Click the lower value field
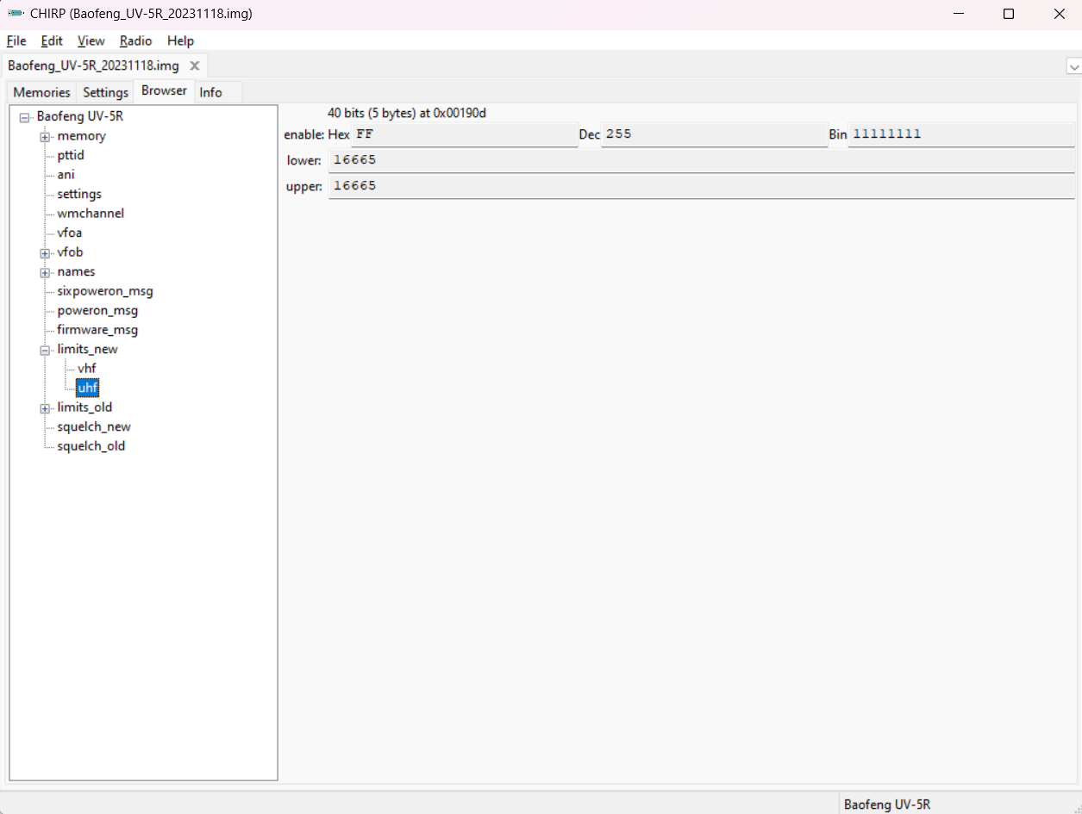The height and width of the screenshot is (814, 1082). coord(702,160)
